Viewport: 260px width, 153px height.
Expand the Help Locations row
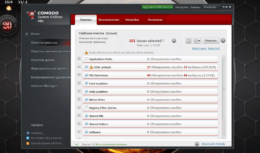[79, 91]
